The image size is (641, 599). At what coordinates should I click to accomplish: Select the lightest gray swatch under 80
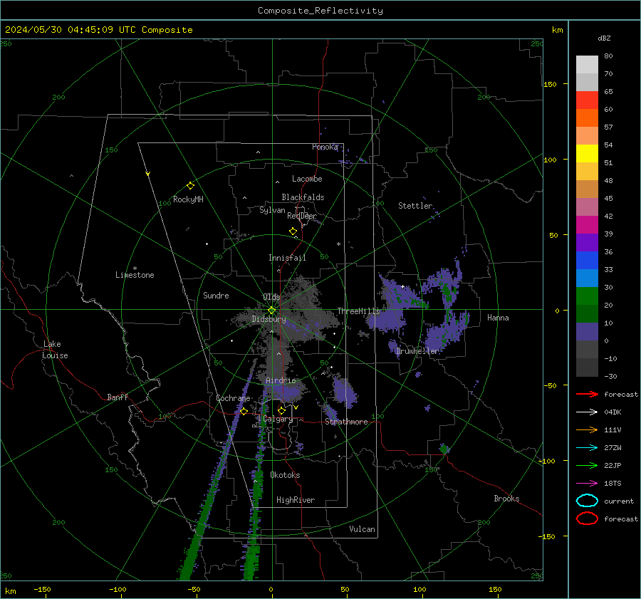[587, 64]
